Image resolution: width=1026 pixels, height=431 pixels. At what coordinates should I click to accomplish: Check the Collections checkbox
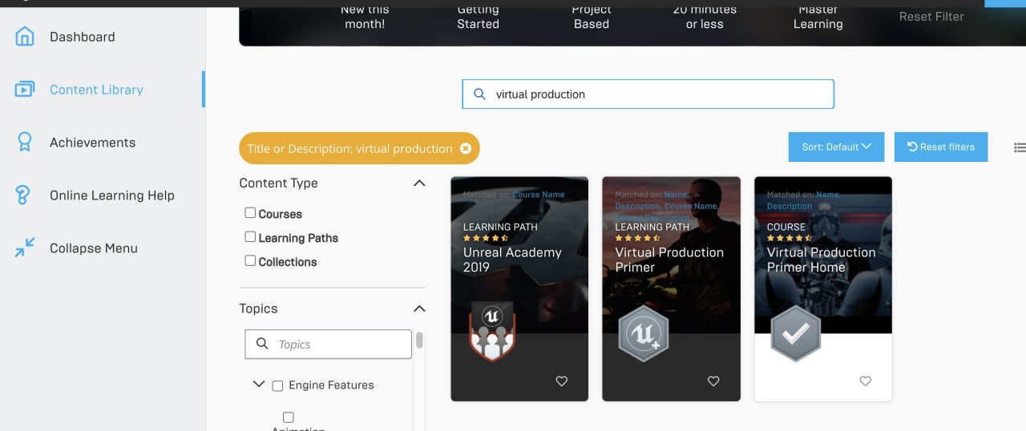point(250,260)
